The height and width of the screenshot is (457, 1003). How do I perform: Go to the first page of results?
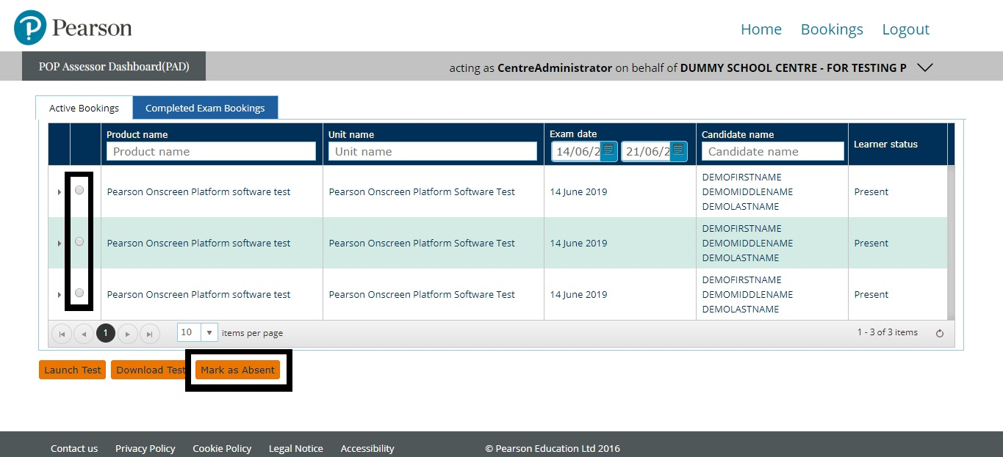pyautogui.click(x=62, y=333)
